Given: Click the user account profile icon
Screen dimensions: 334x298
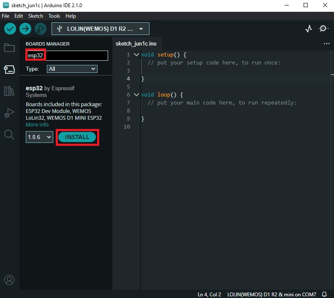Looking at the screenshot, I should pos(9,280).
